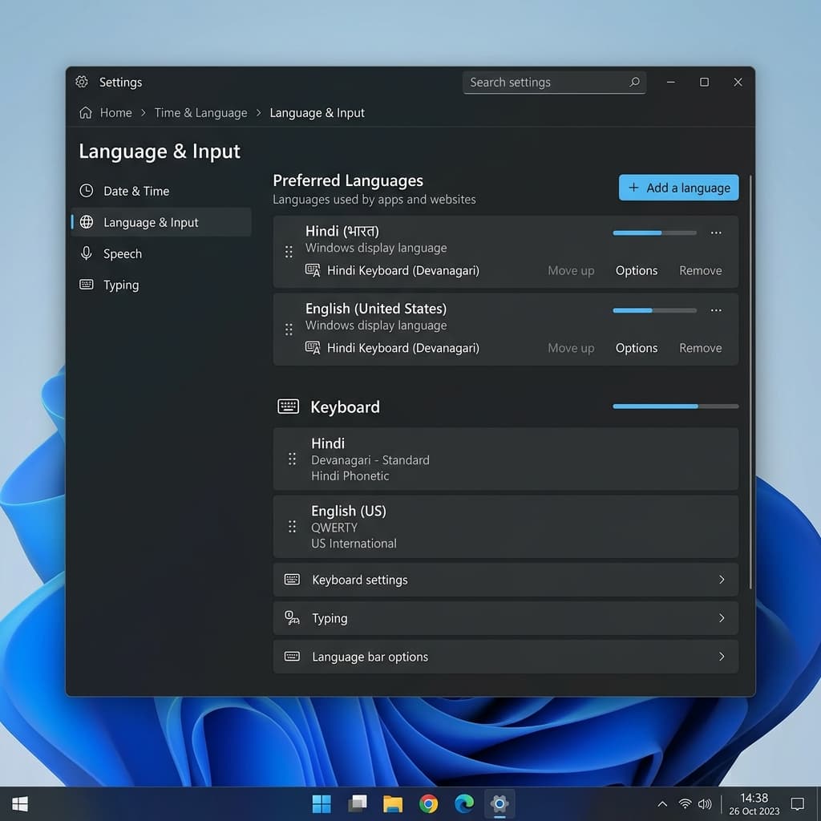Click the chevron on Language bar options row
Screen dimensions: 821x821
[x=722, y=657]
